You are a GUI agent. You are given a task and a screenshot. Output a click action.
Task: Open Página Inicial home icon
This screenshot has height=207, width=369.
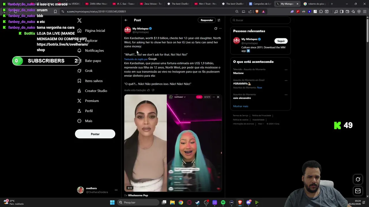79,30
